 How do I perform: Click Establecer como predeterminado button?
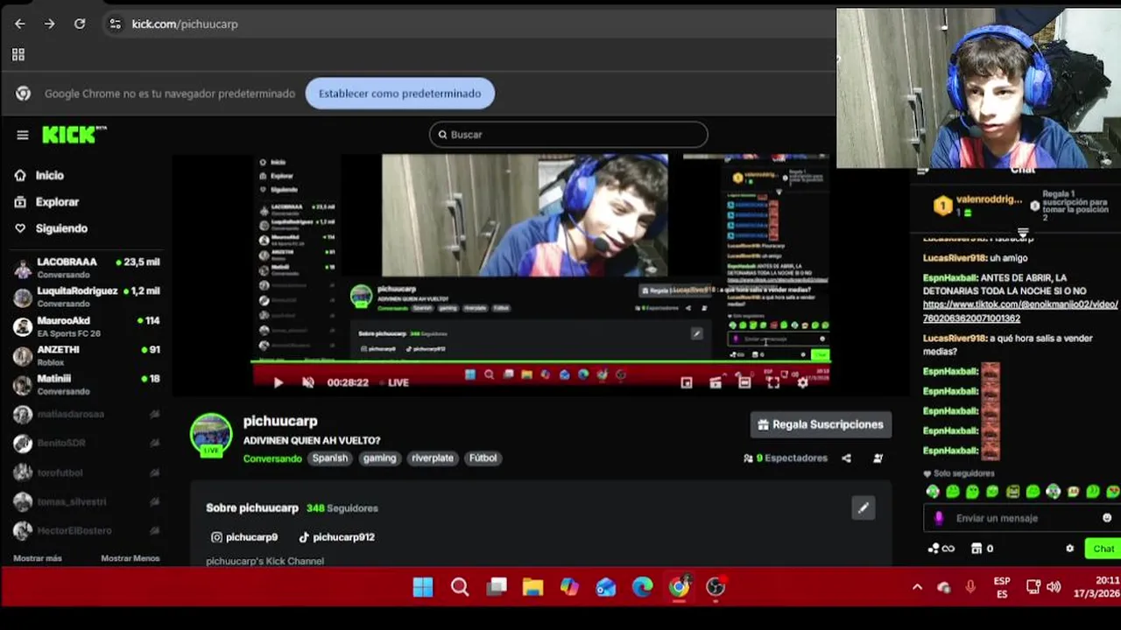(400, 94)
